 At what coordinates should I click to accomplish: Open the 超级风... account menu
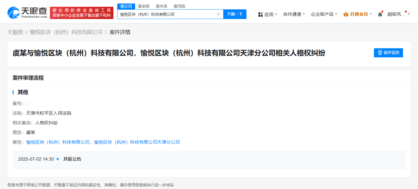pyautogui.click(x=398, y=14)
